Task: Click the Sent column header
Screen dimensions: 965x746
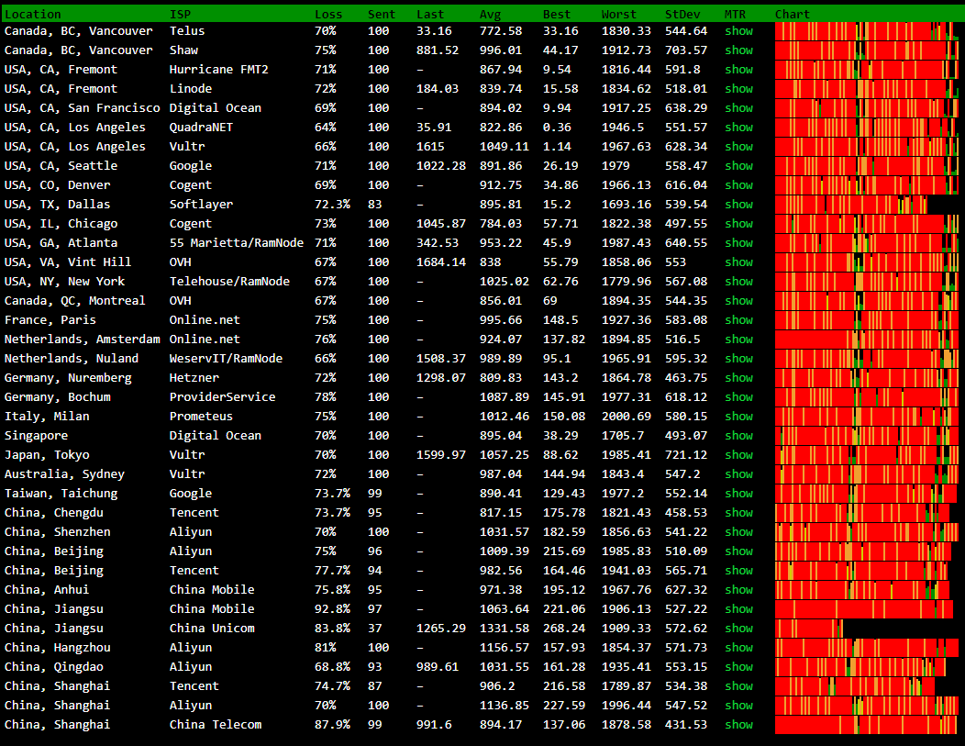Action: 382,14
